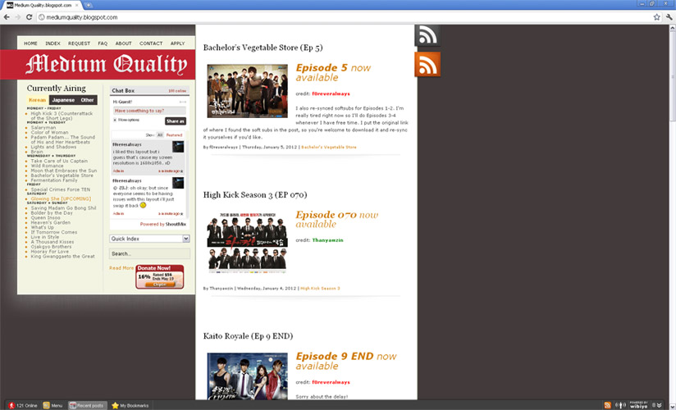Open the ABOUT menu item
Image resolution: width=676 pixels, height=410 pixels.
[123, 43]
